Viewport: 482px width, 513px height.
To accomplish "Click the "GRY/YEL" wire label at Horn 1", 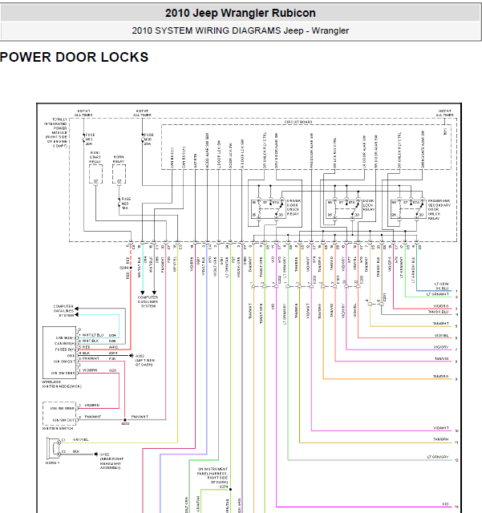I will 80,440.
